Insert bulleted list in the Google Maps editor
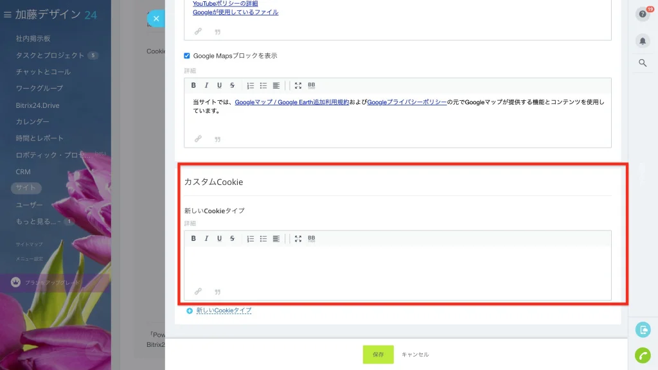658x370 pixels. [x=263, y=85]
